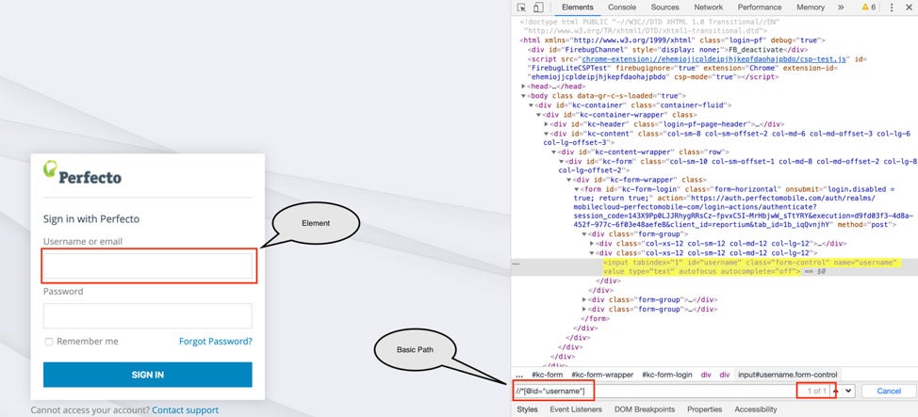Switch to the Console tab
The width and height of the screenshot is (918, 417).
coord(622,8)
